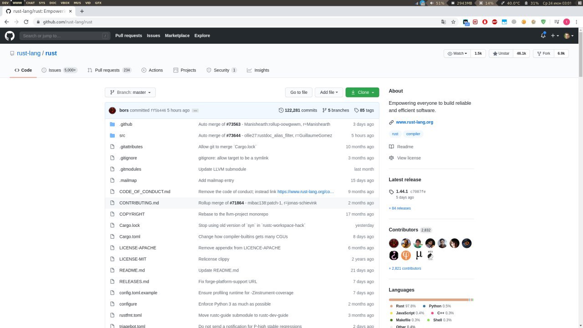
Task: Click the Go to file button
Action: [x=299, y=92]
